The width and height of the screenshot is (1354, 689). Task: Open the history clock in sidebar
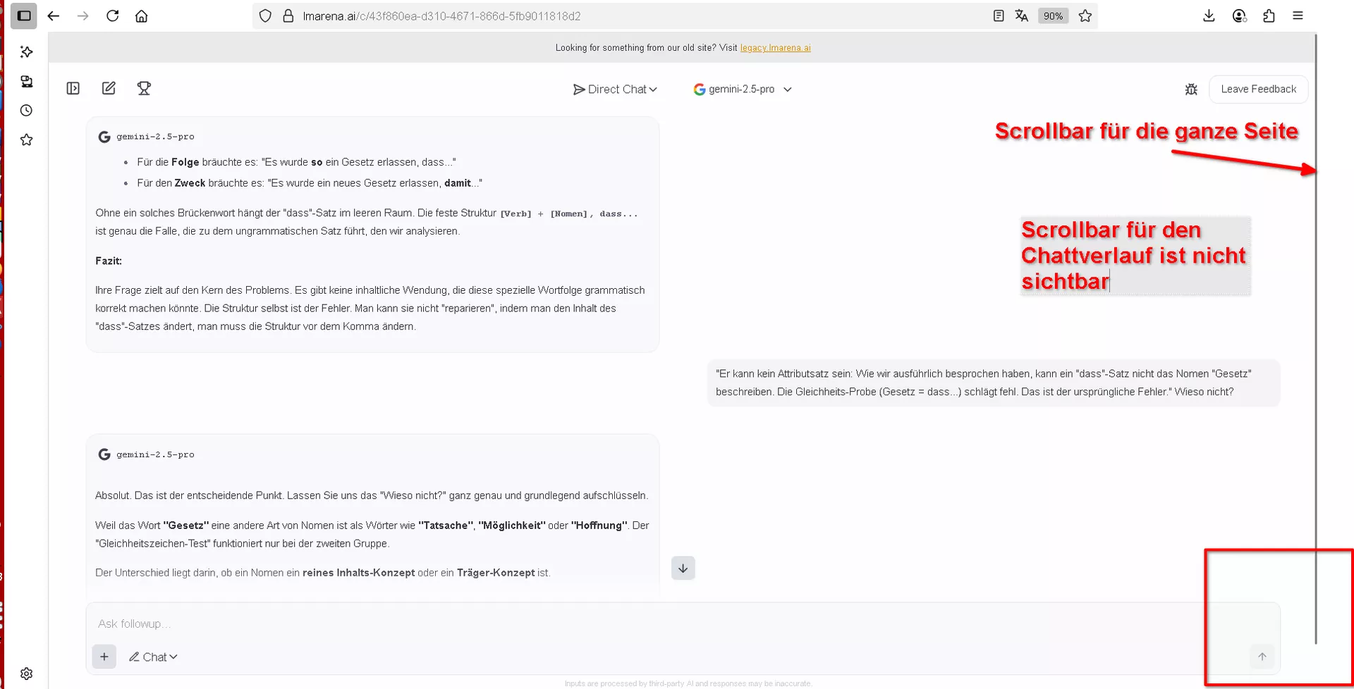[26, 111]
